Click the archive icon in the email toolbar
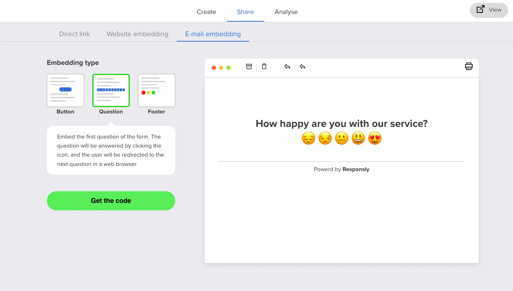The image size is (513, 291). 249,67
